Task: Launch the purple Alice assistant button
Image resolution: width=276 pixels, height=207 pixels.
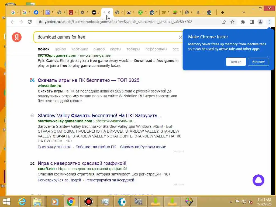Action: [258, 180]
